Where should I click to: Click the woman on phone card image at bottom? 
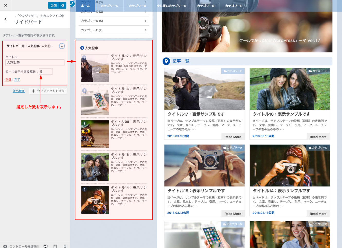click(290, 235)
